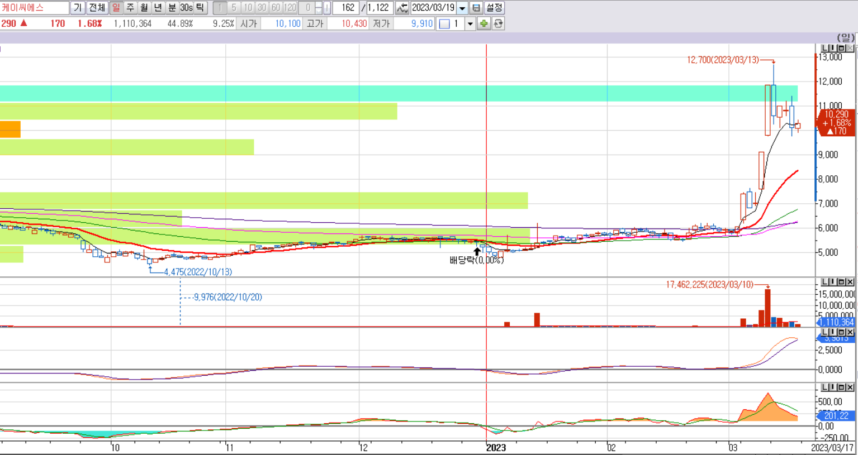This screenshot has height=455, width=858.
Task: Click the high label 12,700(2023/03/13)
Action: [x=723, y=60]
